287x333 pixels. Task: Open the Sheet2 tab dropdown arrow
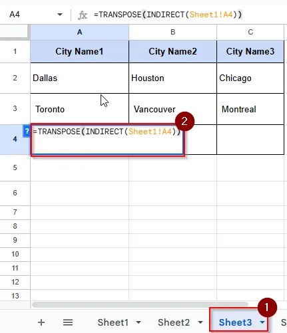[x=200, y=322]
